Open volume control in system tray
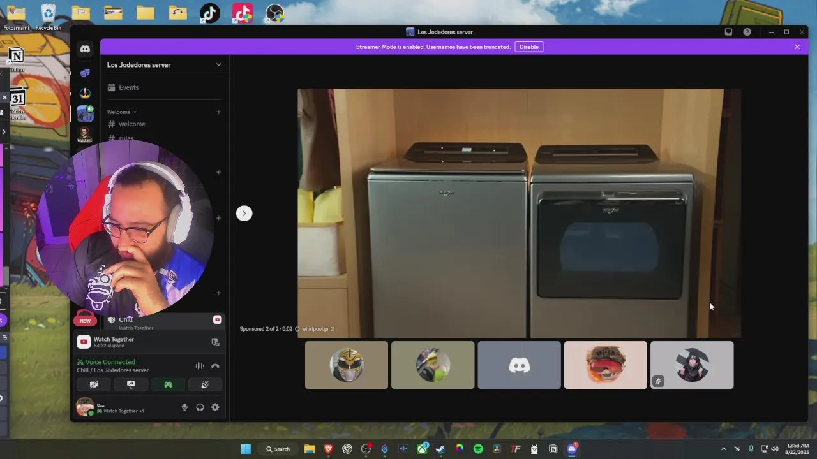The image size is (817, 459). 775,449
